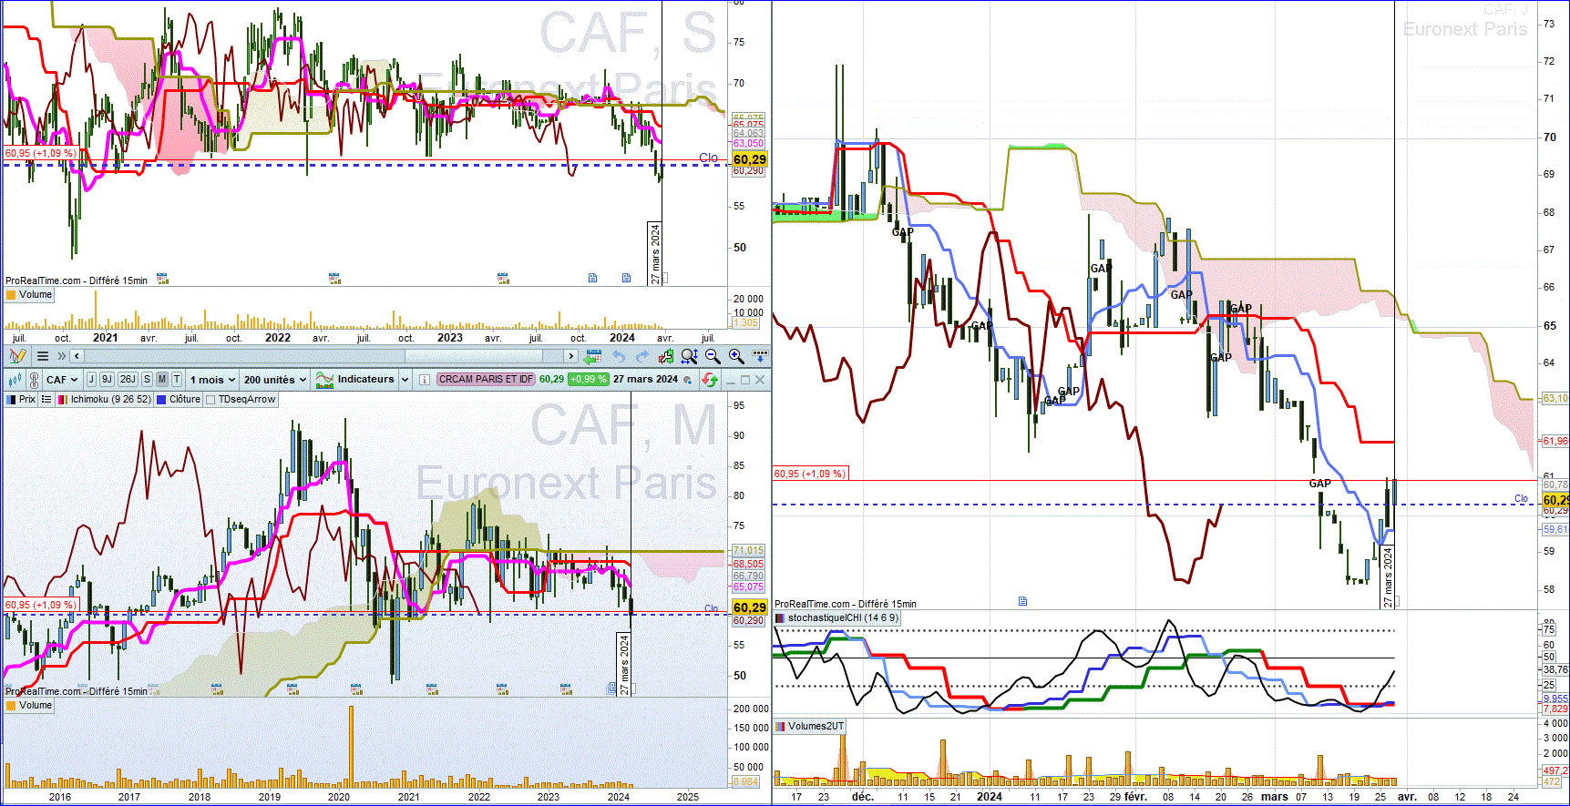
Task: Open the hamburger menu icon
Action: pyautogui.click(x=43, y=356)
